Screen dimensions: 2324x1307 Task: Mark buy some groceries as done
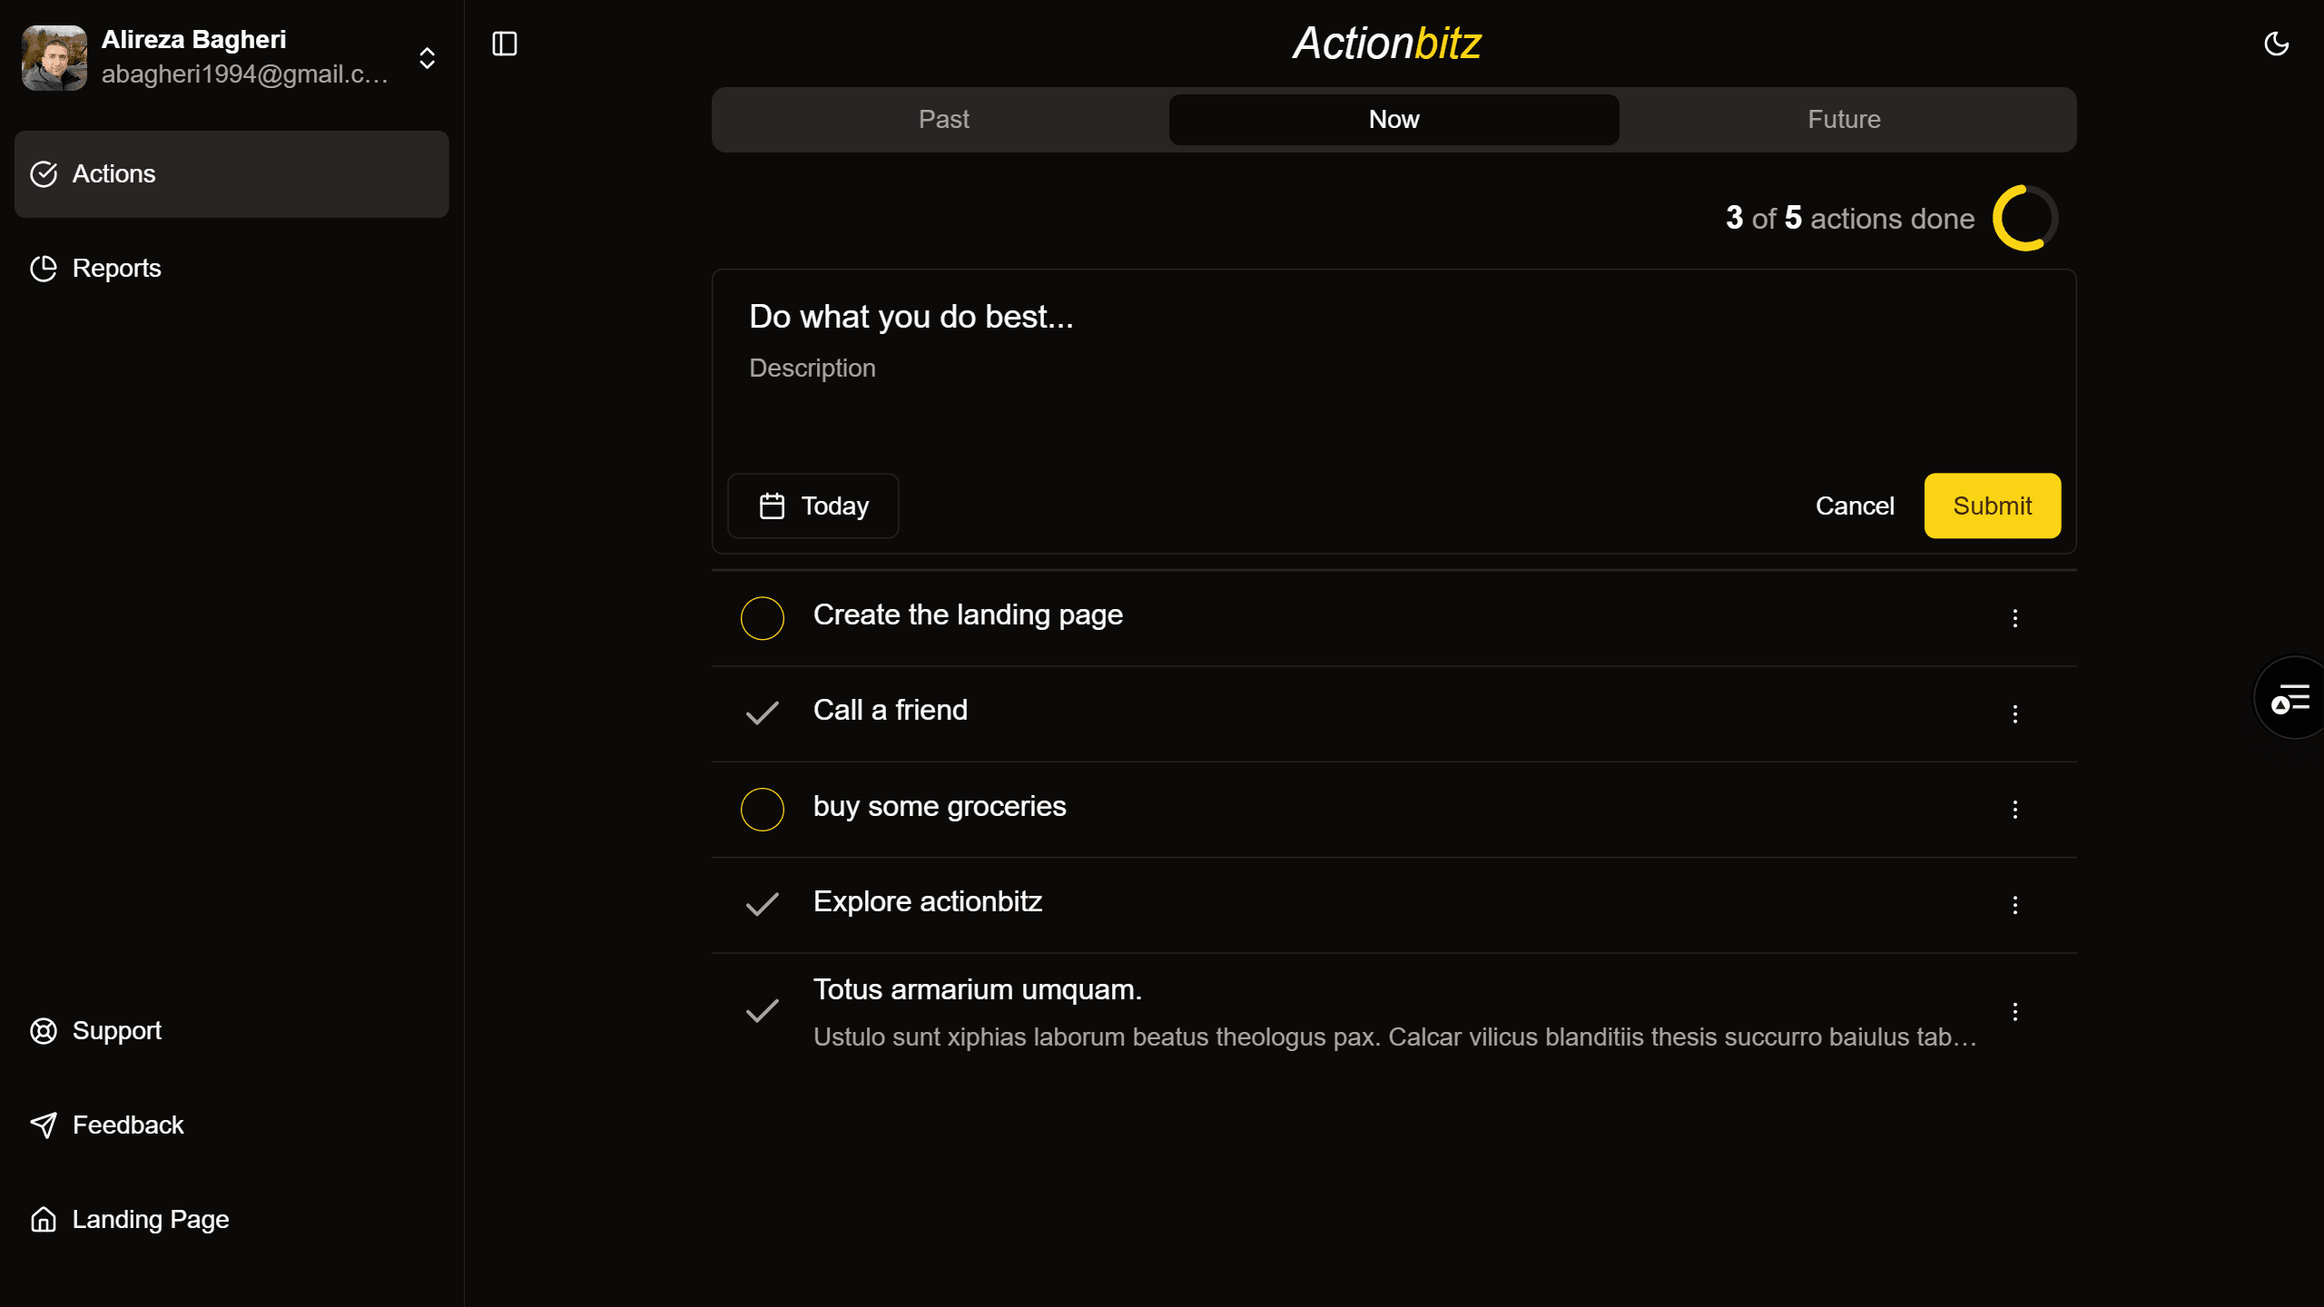(763, 810)
